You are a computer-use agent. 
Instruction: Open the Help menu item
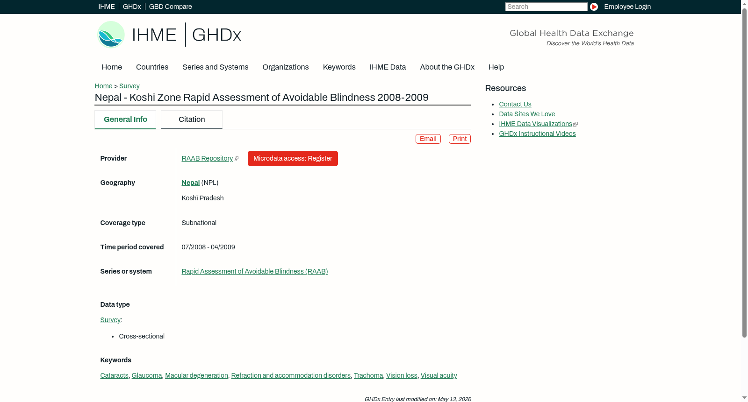tap(496, 67)
